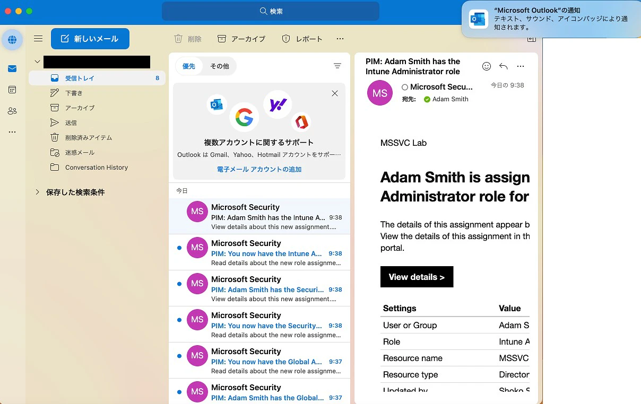Viewport: 641px width, 404px height.
Task: Open email PIM: Adam Smith has the Intune A...
Action: pyautogui.click(x=259, y=216)
